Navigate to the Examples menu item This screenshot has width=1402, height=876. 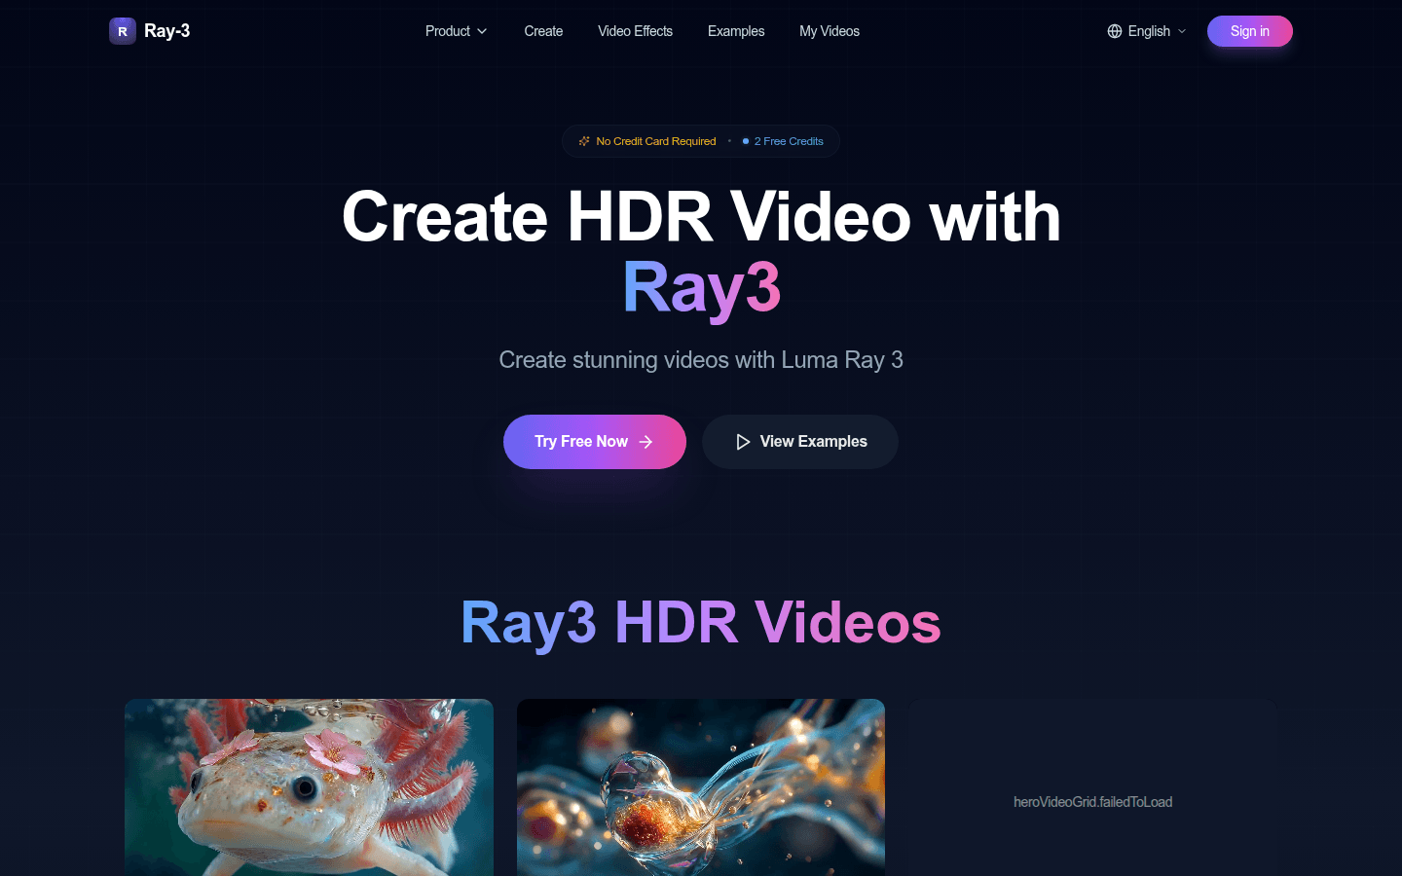[x=736, y=31]
